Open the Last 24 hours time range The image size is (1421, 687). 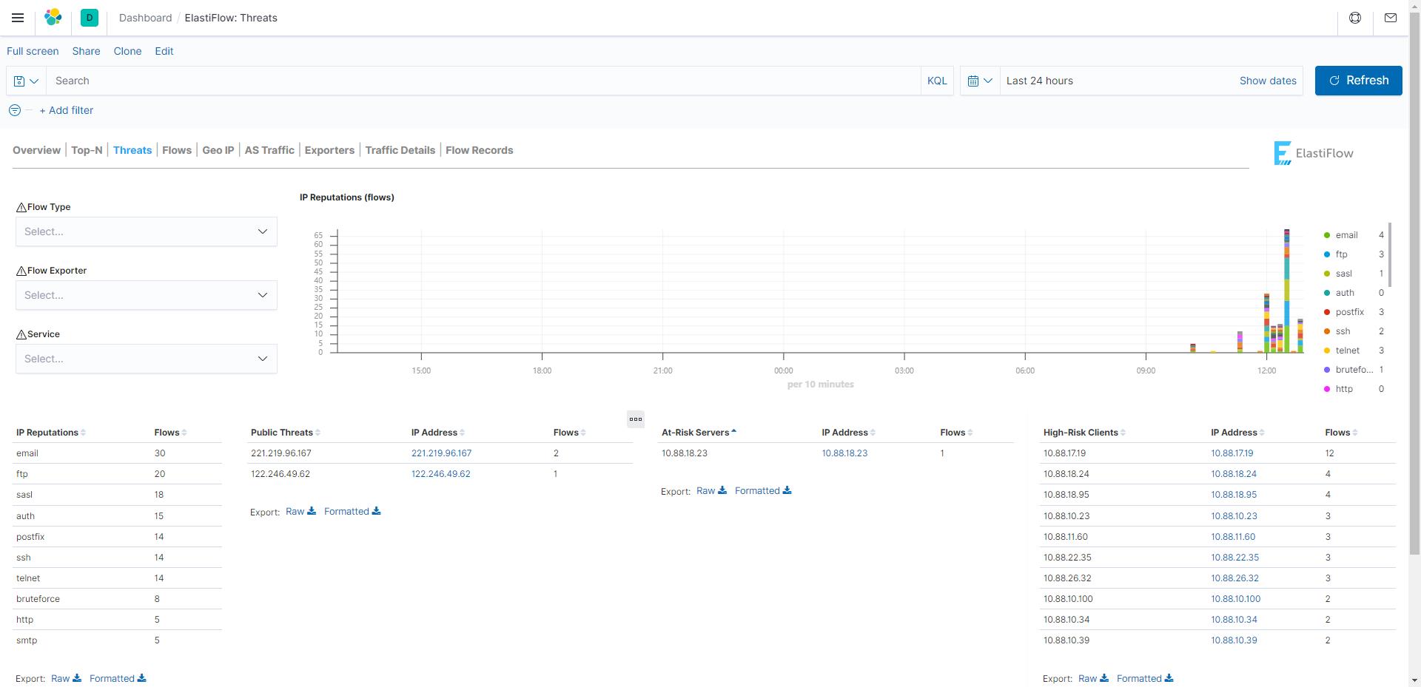(x=1040, y=81)
